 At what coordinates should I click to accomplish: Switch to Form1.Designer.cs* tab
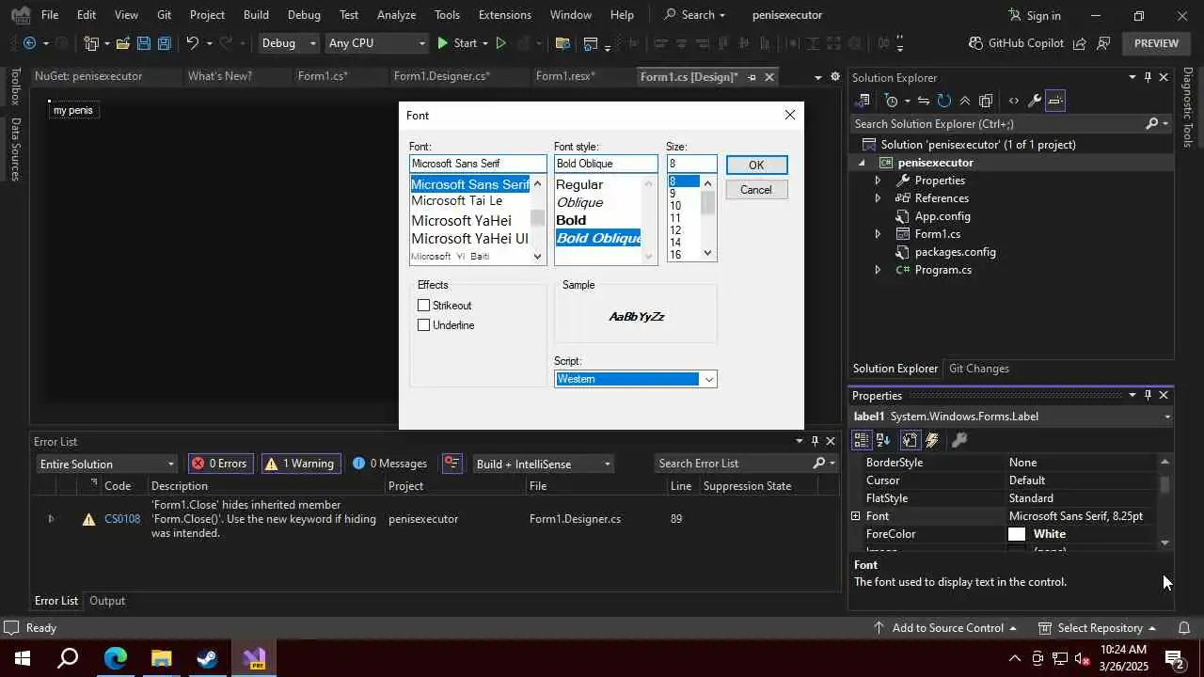pyautogui.click(x=442, y=76)
